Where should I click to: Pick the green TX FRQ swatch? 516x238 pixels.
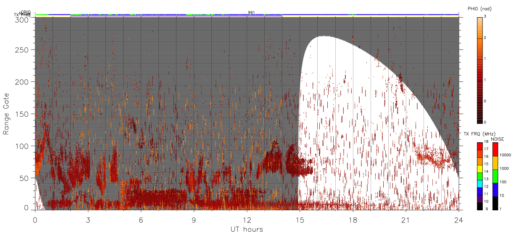coord(480,176)
